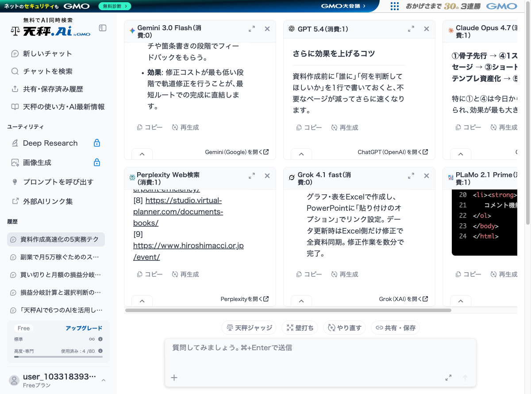This screenshot has height=394, width=531.
Task: Expand the GPT 5.4 panel
Action: coord(411,29)
